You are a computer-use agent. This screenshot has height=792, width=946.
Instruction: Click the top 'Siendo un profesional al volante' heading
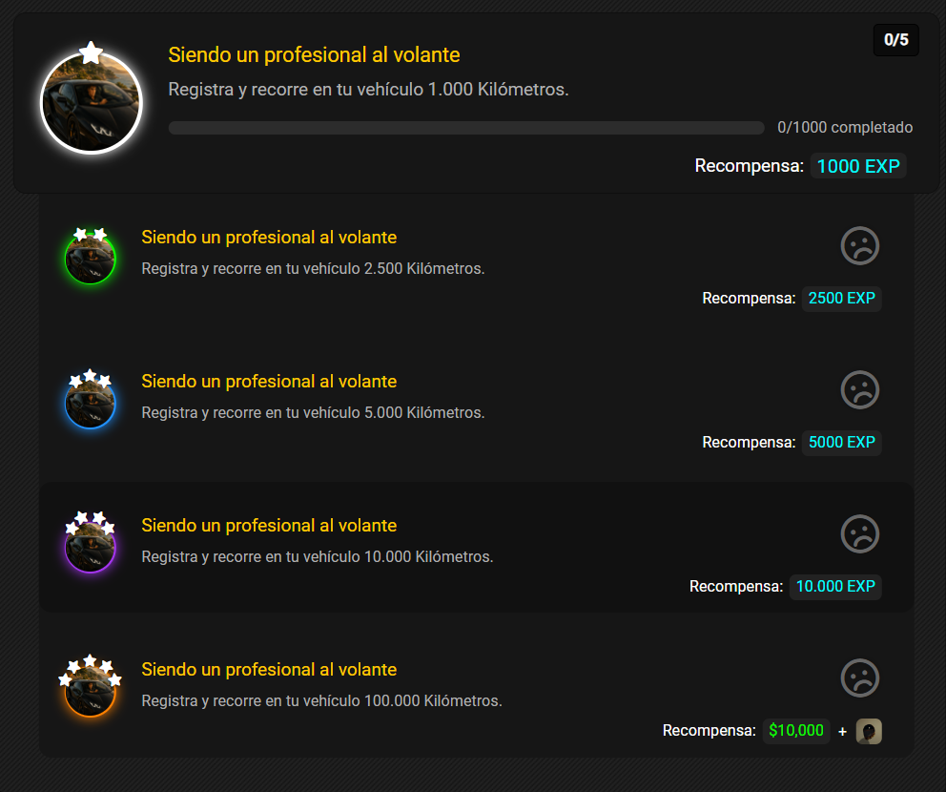coord(314,55)
